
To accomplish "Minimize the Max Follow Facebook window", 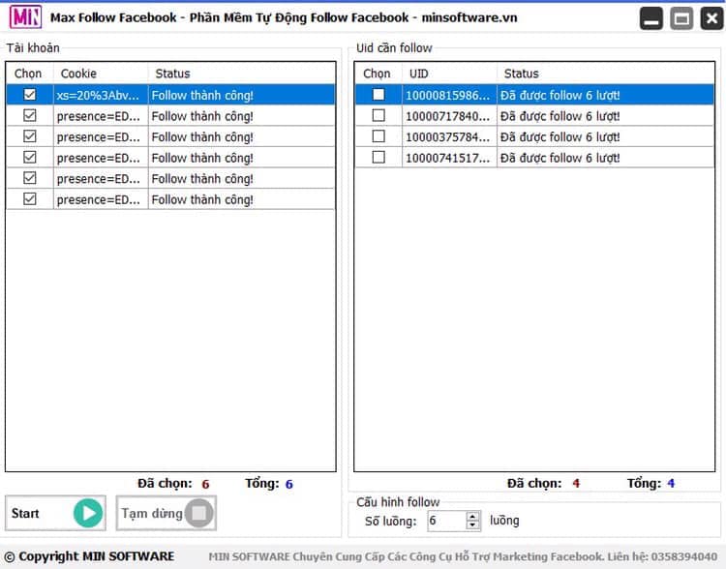I will [x=652, y=18].
